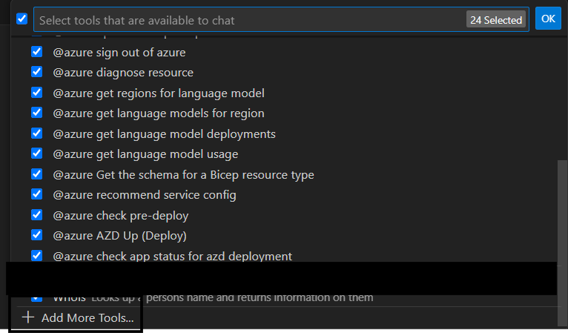Toggle Bicep resource type schema checkbox
568x333 pixels.
tap(36, 174)
